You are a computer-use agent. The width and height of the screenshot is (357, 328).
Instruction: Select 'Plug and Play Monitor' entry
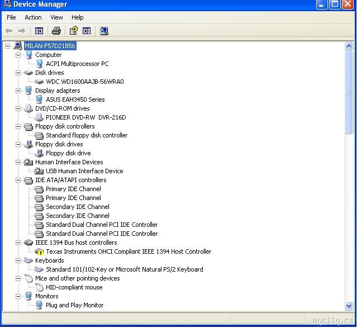coord(75,305)
